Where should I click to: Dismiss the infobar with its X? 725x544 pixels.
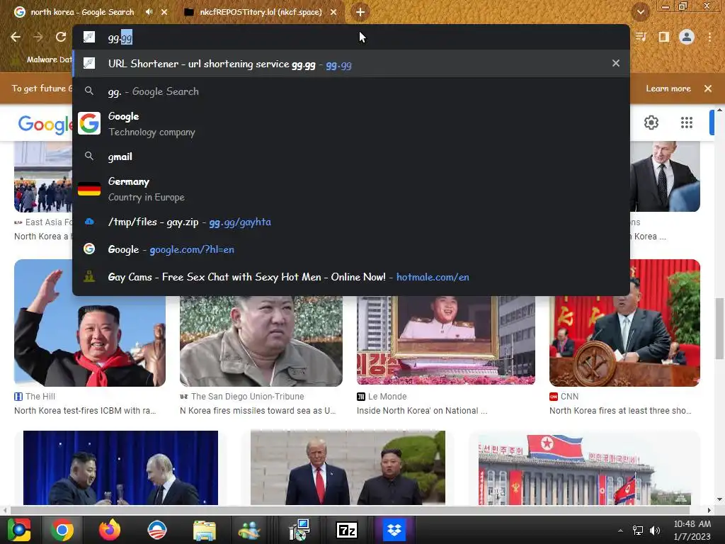[x=708, y=89]
